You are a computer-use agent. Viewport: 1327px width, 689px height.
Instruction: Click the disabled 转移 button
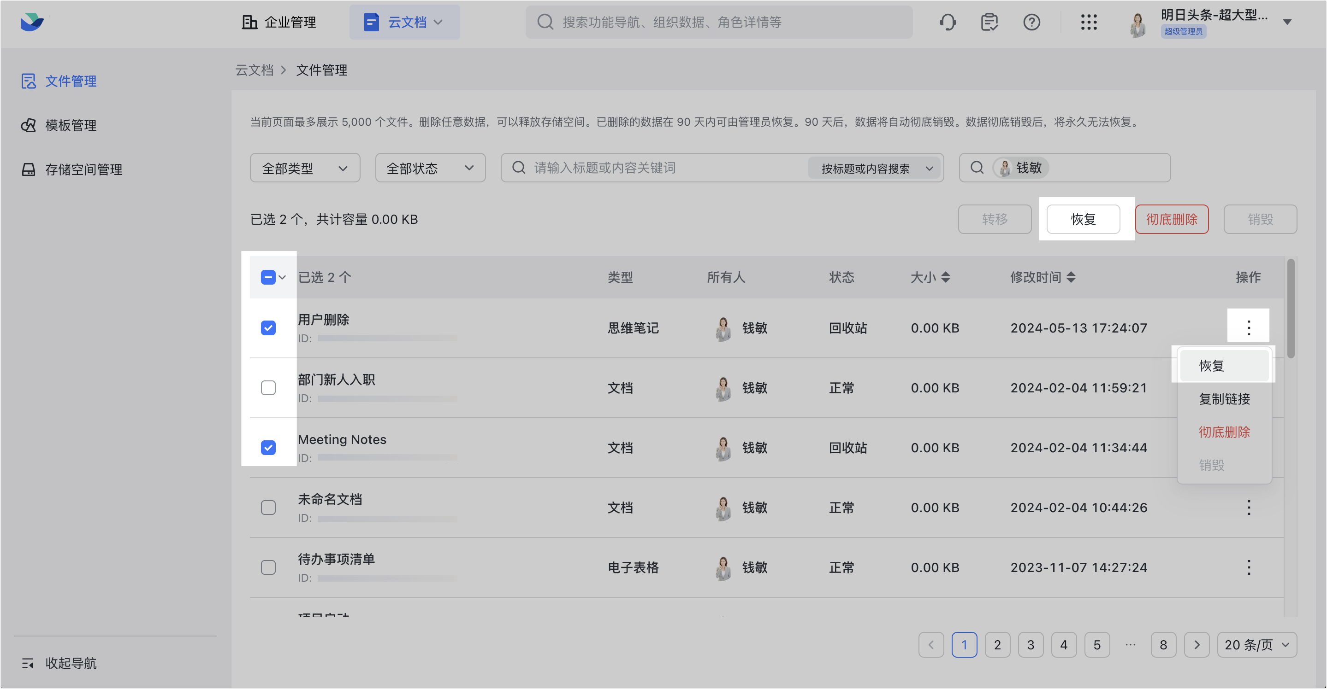point(994,219)
